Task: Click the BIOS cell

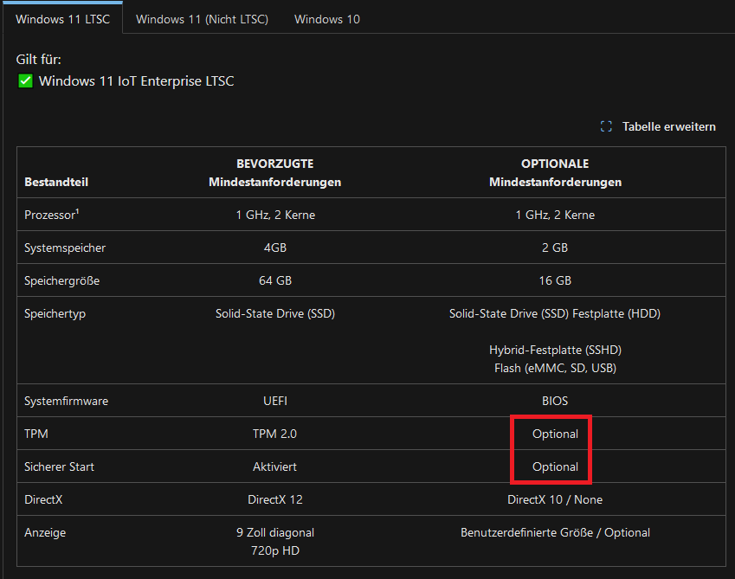Action: pyautogui.click(x=555, y=401)
